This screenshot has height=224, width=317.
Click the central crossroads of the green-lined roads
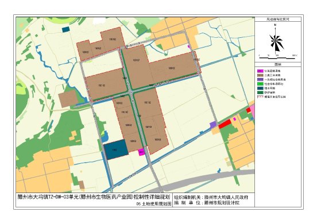coord(131,92)
